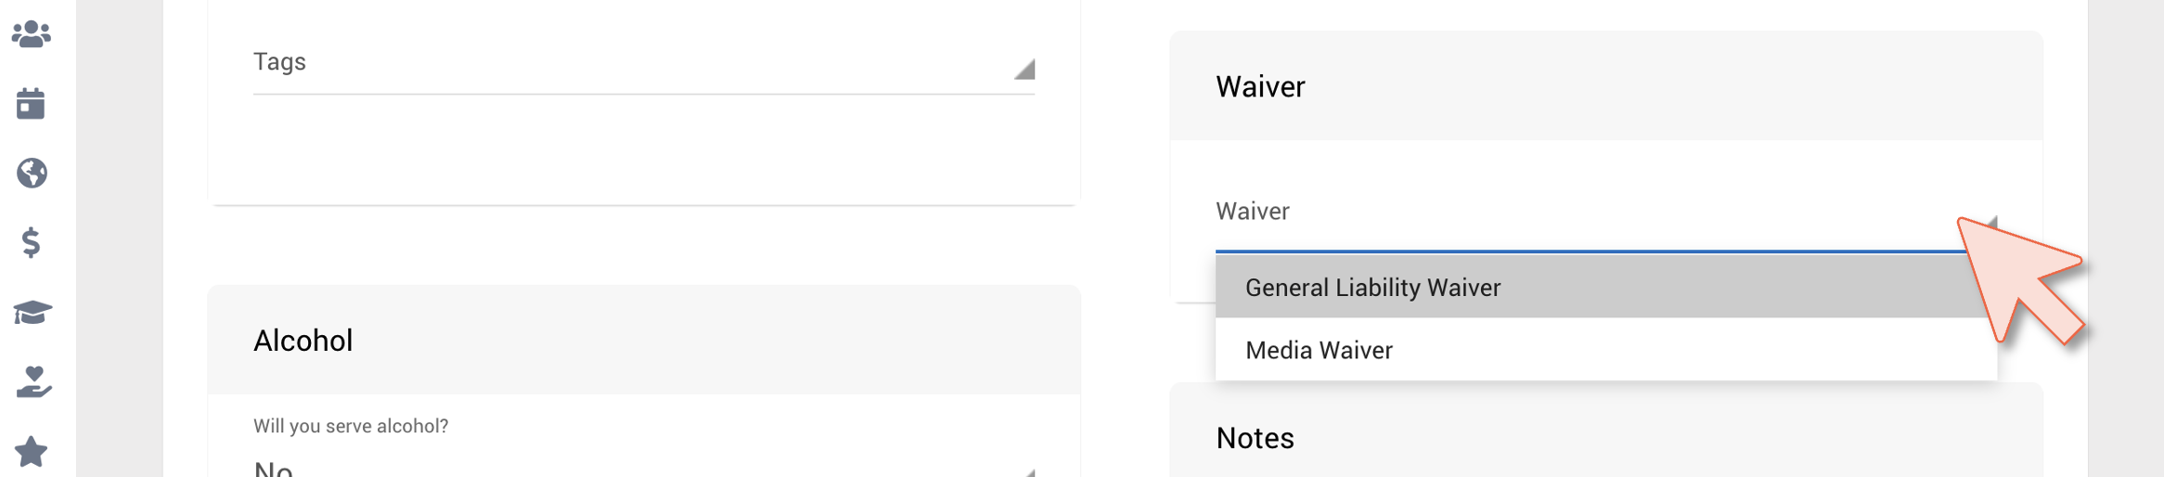
Task: Open the dollar sign finance icon
Action: pos(32,242)
